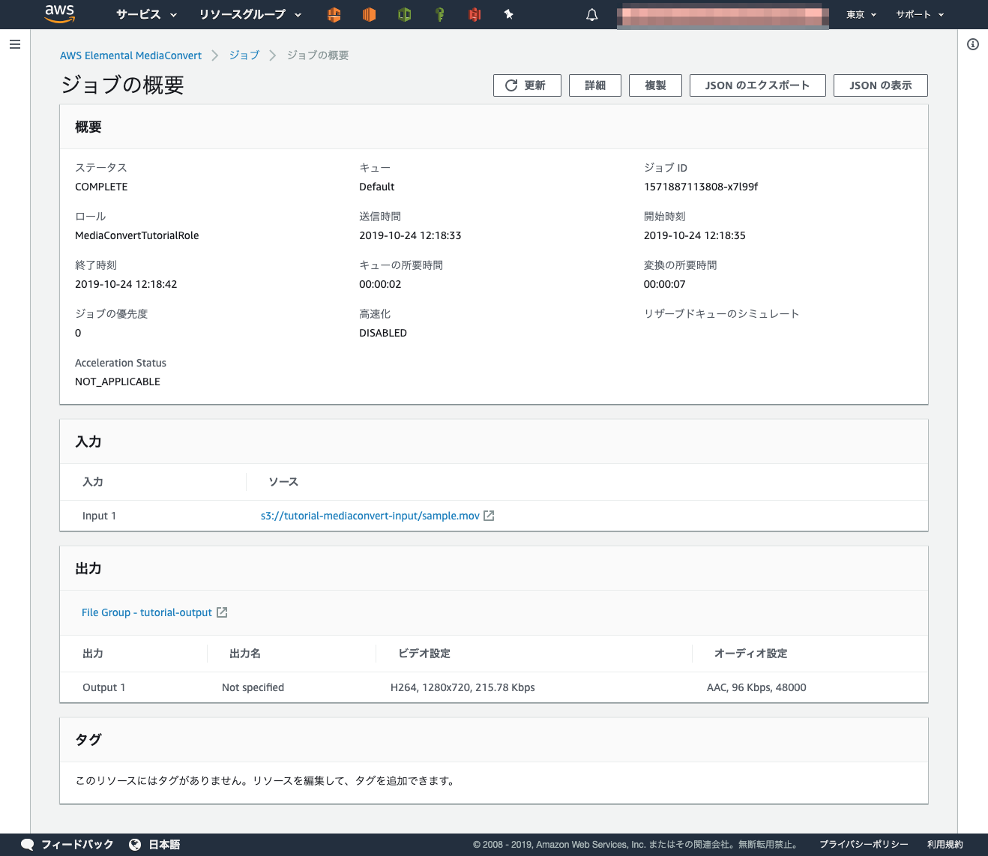Click the ソース column header
The image size is (988, 856).
(x=283, y=482)
